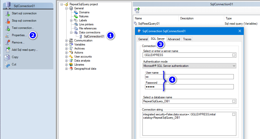This screenshot has width=260, height=139.
Task: Click the Add Sql read query icon
Action: click(7, 50)
